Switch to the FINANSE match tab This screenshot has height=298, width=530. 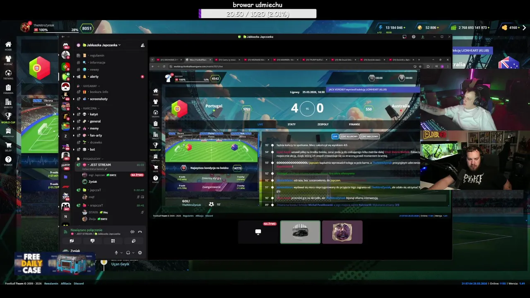(354, 124)
